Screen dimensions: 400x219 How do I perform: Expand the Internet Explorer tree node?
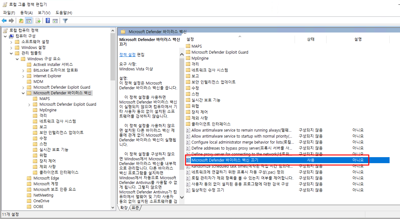(x=23, y=76)
